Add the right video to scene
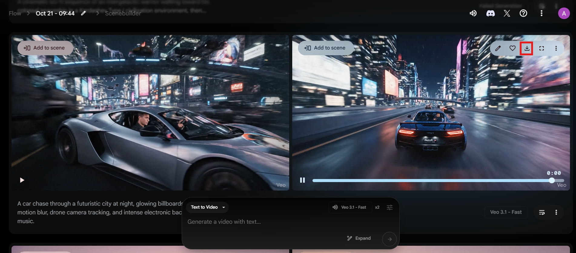576x253 pixels. pos(326,48)
